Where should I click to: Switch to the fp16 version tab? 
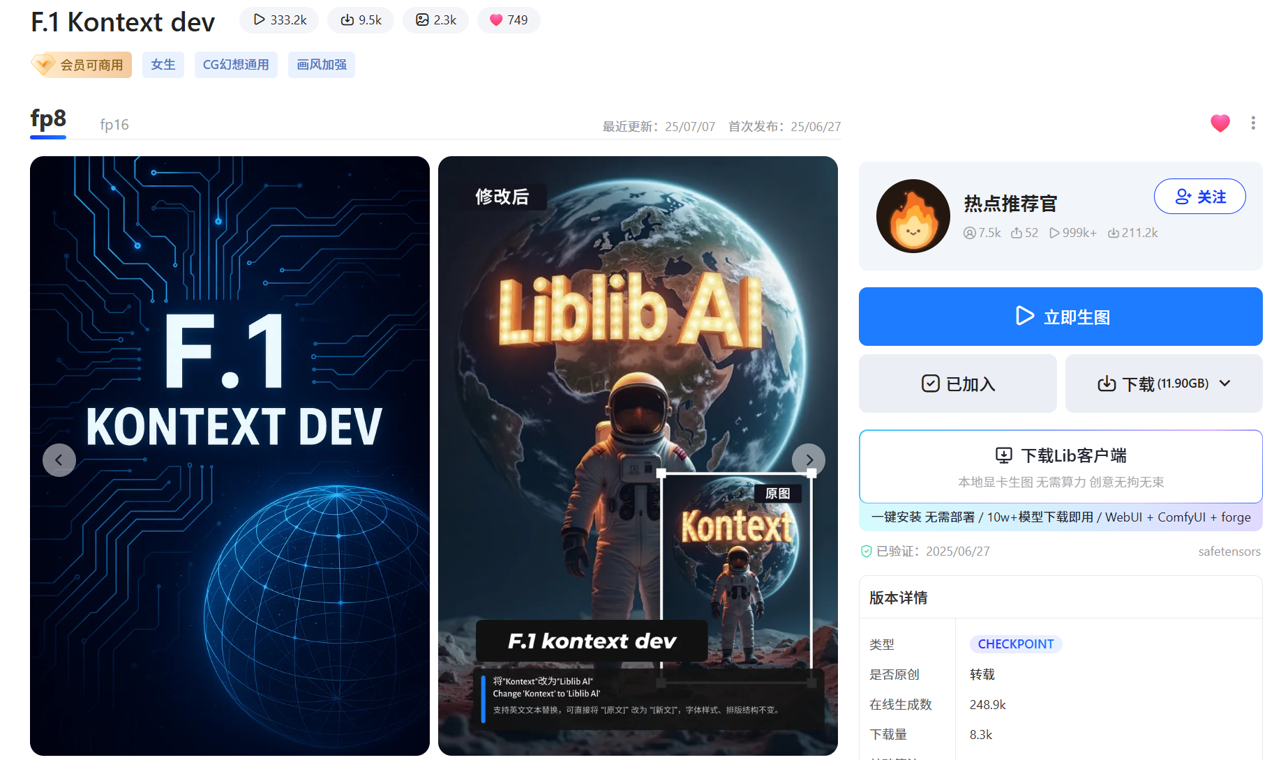(114, 125)
